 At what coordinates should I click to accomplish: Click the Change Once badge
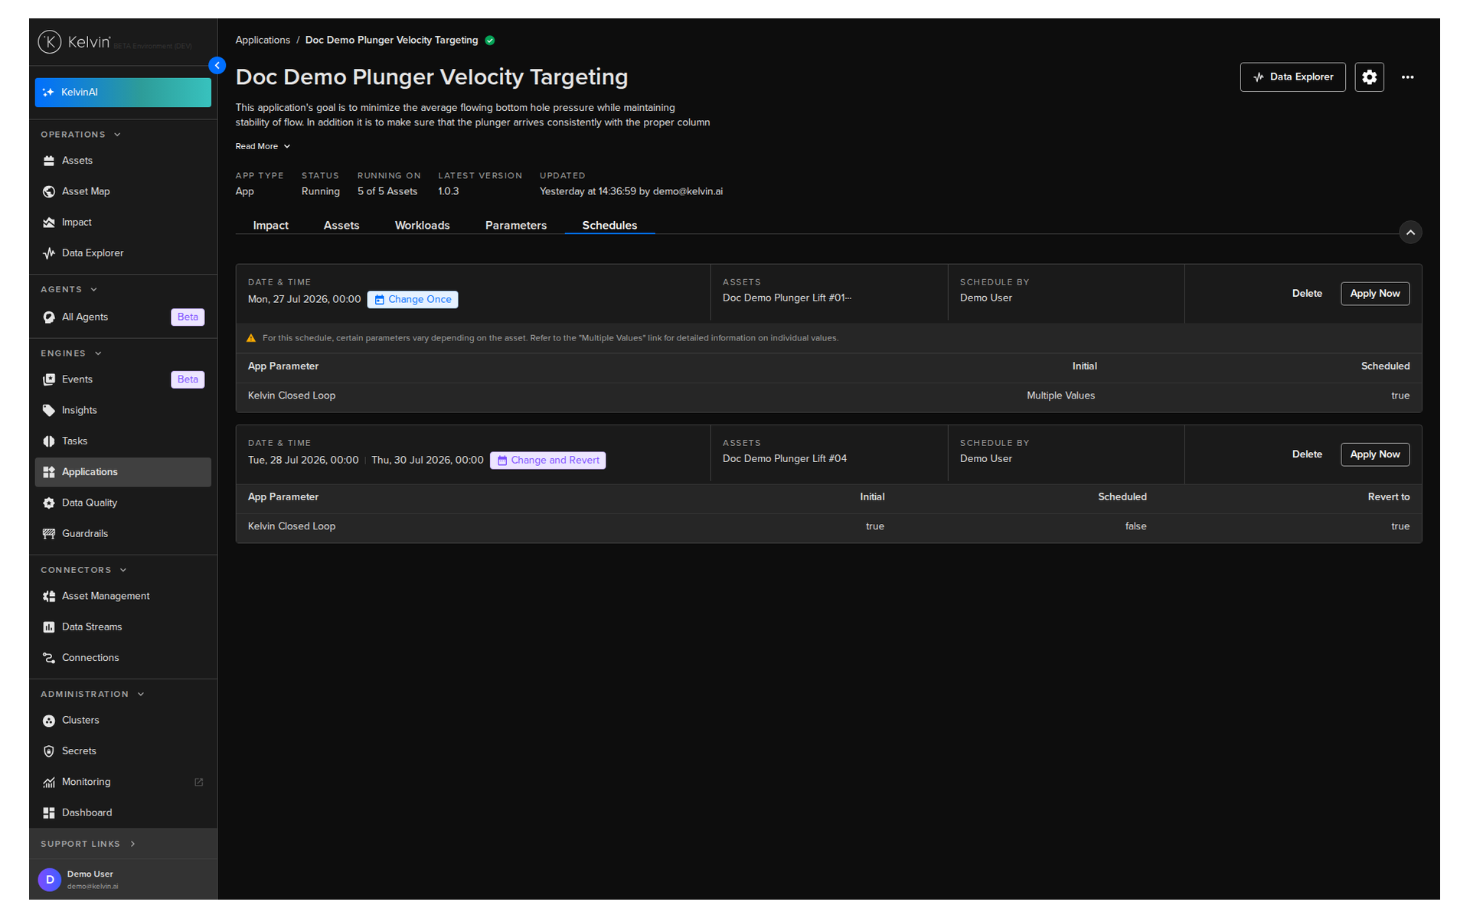pos(413,300)
